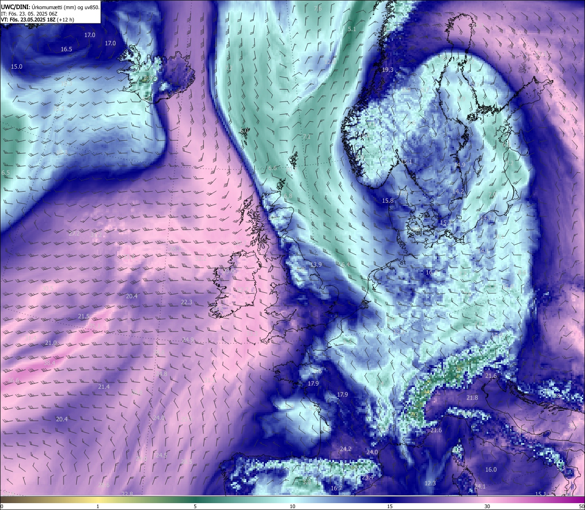Click the 21.5 value in the Atlantic
Screen dimensions: 585x510
tap(84, 317)
